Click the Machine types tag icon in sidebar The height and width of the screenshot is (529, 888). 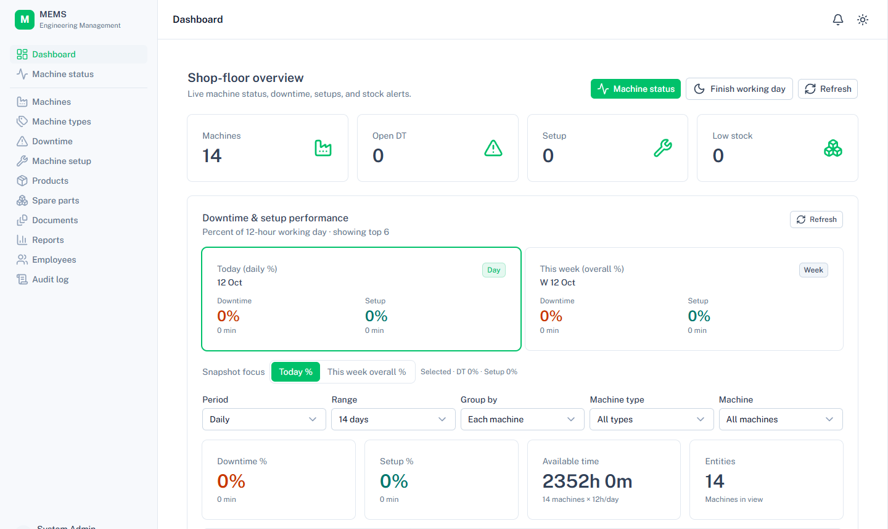point(22,121)
